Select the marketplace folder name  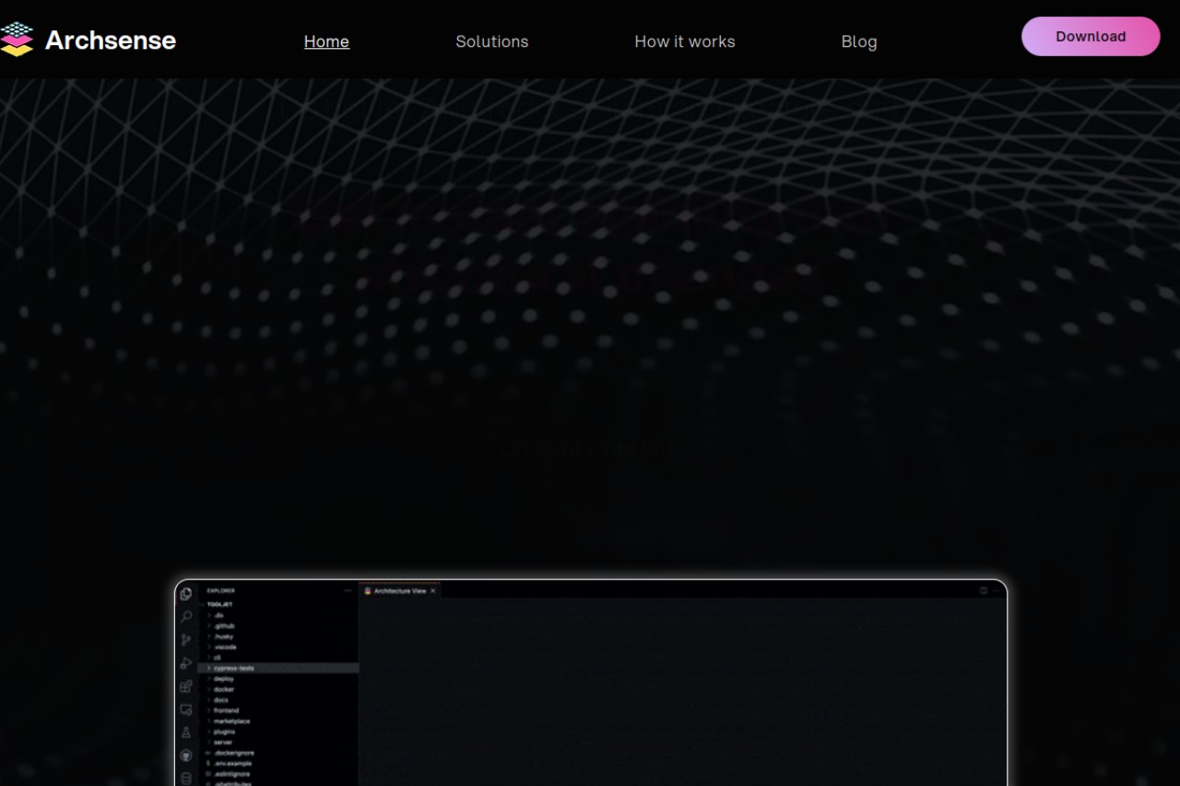[x=231, y=721]
